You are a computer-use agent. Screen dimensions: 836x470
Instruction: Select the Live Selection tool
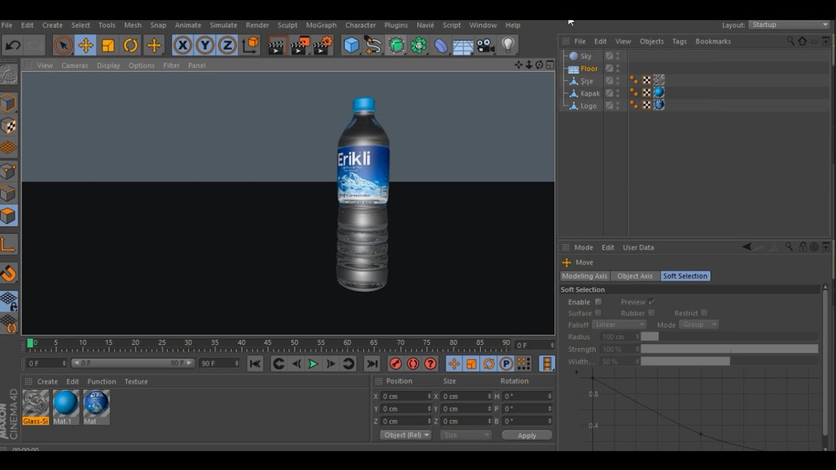coord(63,45)
